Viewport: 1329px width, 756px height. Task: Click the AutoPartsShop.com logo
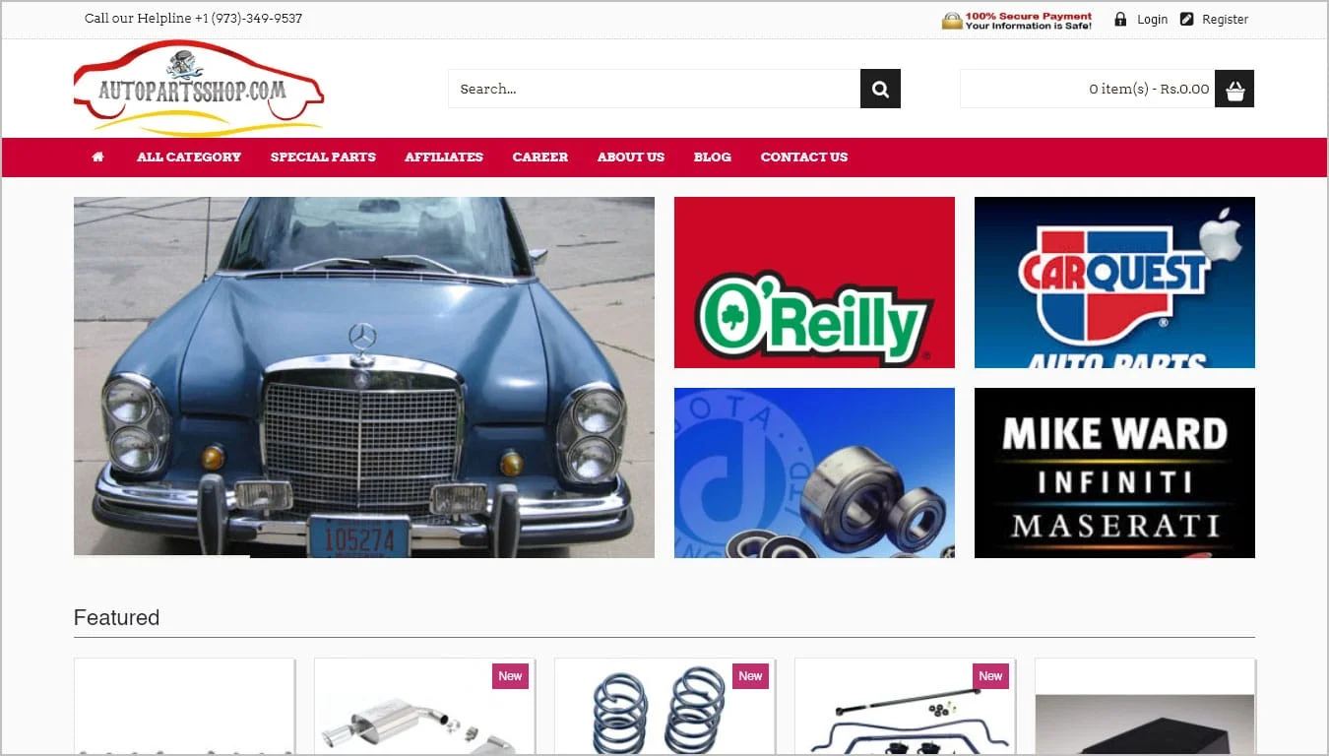[199, 88]
